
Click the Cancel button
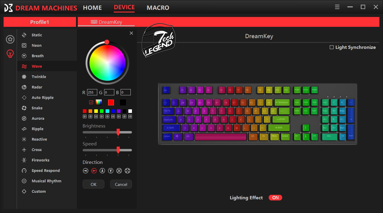pos(121,184)
